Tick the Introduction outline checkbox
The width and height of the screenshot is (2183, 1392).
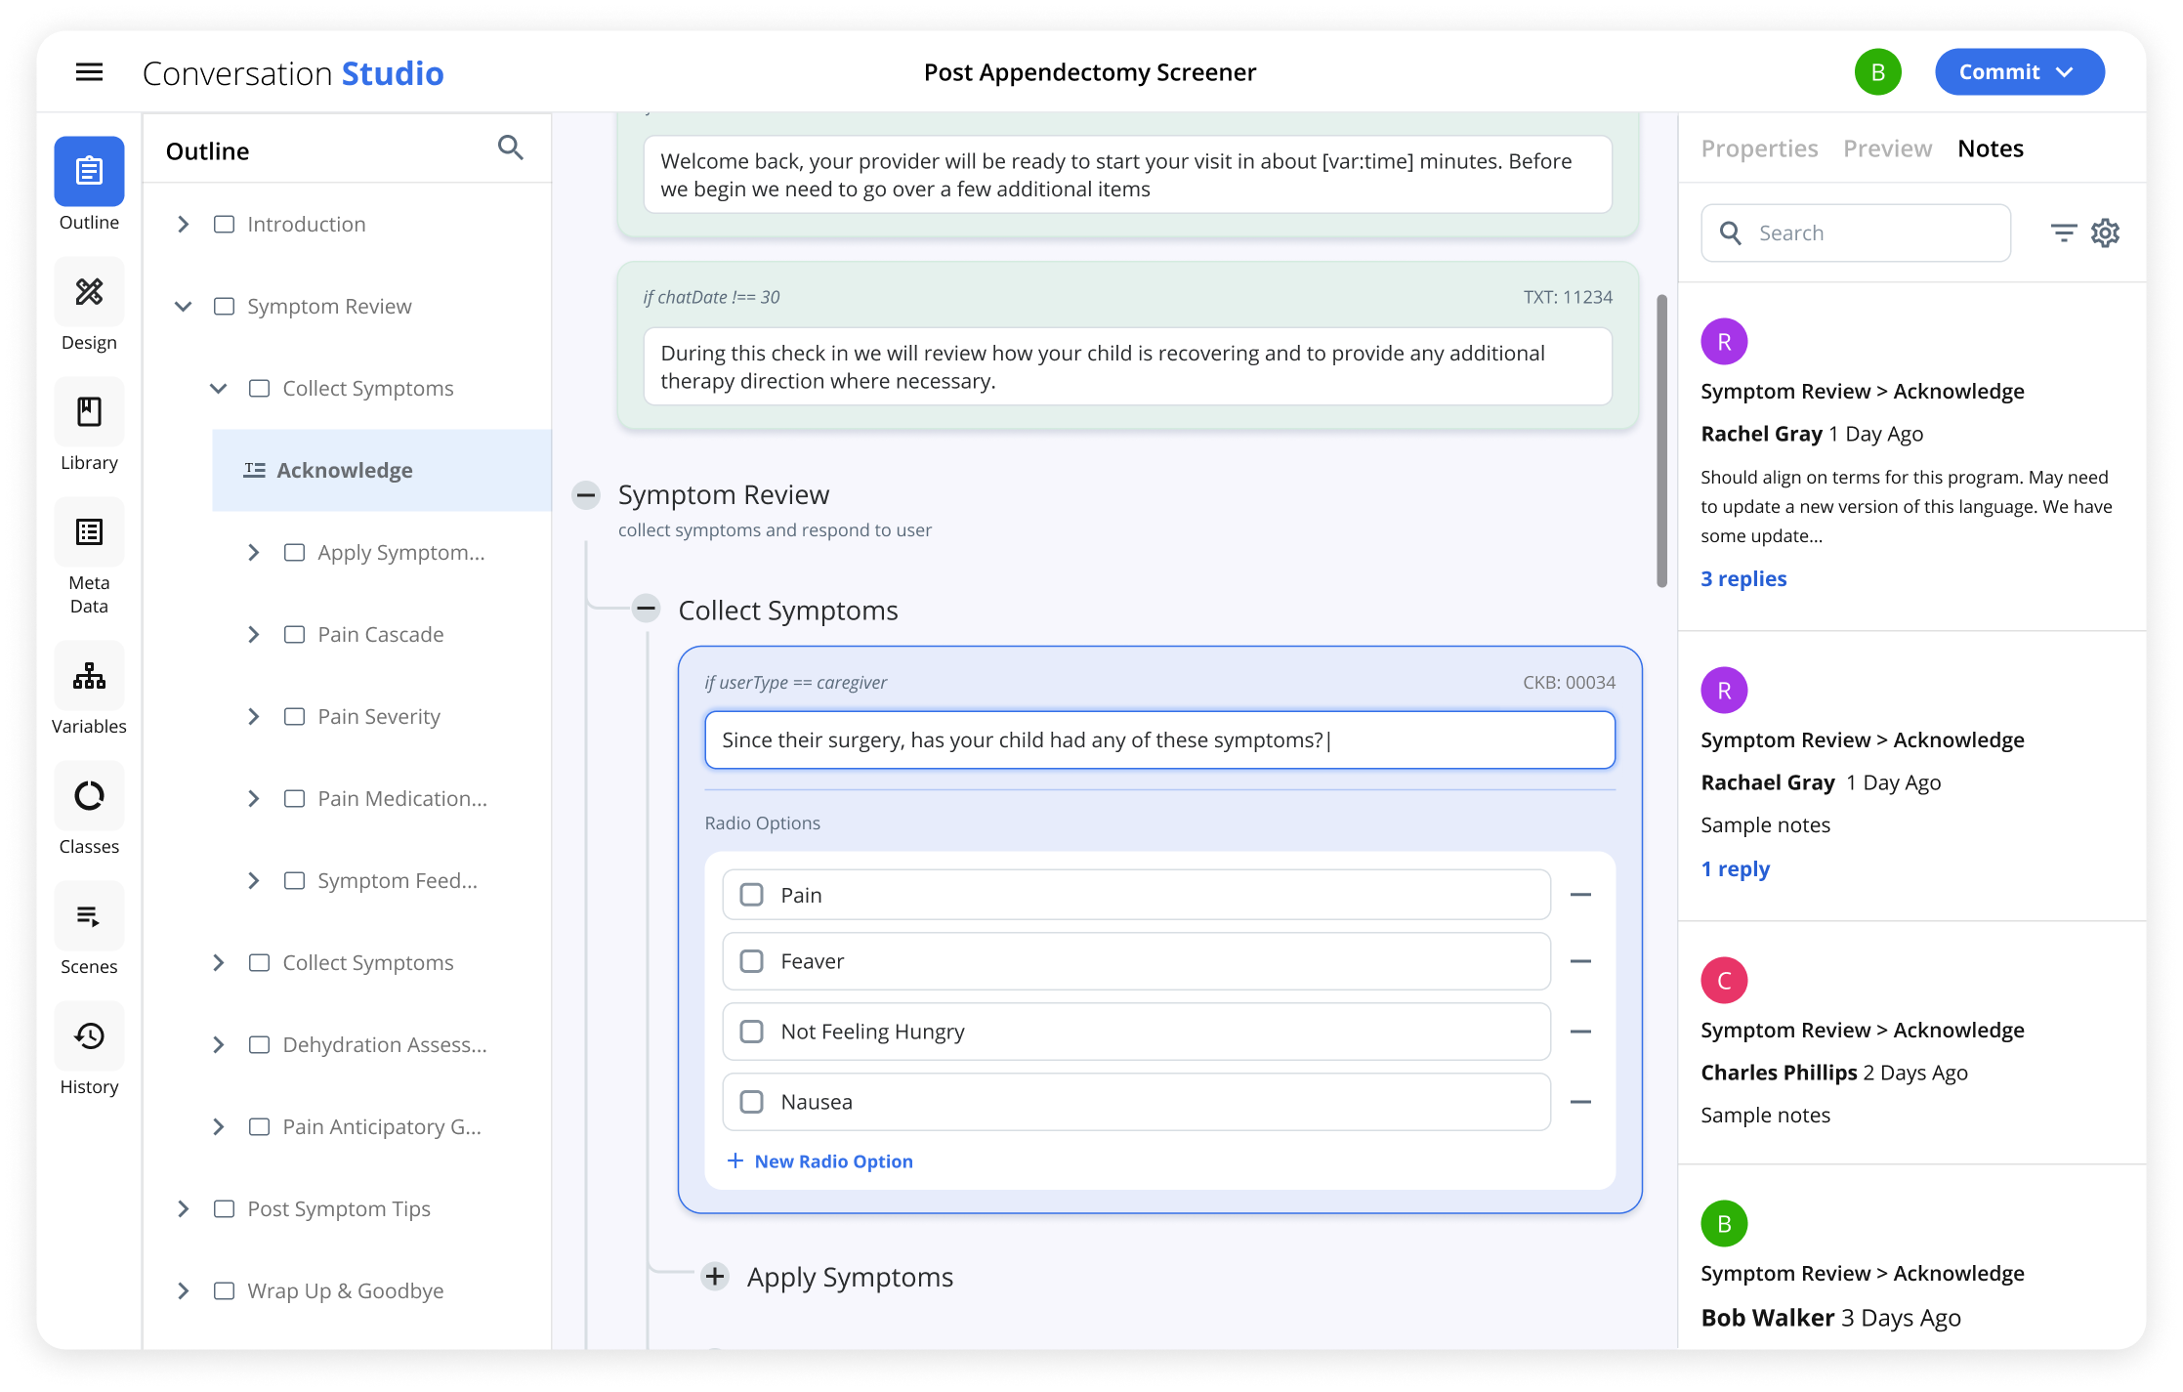click(x=224, y=225)
